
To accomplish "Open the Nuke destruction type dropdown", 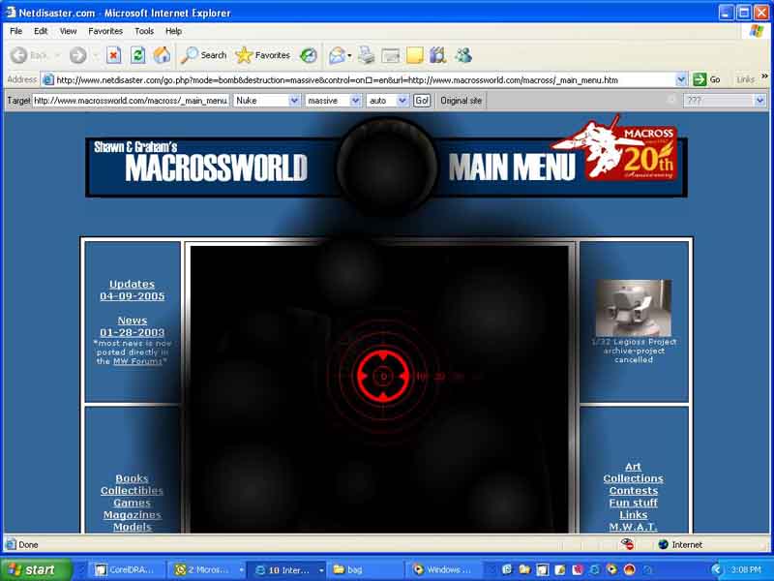I will 267,101.
